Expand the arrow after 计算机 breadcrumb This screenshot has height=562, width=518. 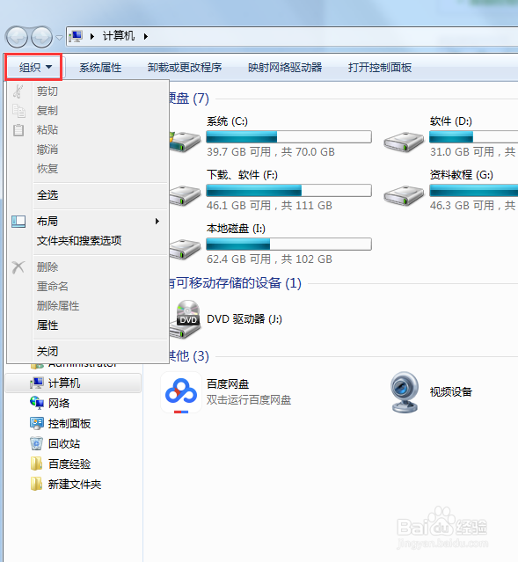pyautogui.click(x=145, y=36)
